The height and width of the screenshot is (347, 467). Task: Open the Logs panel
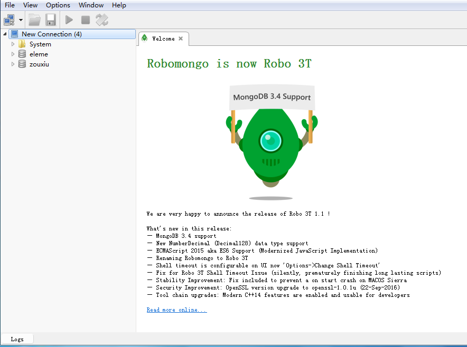click(x=17, y=339)
